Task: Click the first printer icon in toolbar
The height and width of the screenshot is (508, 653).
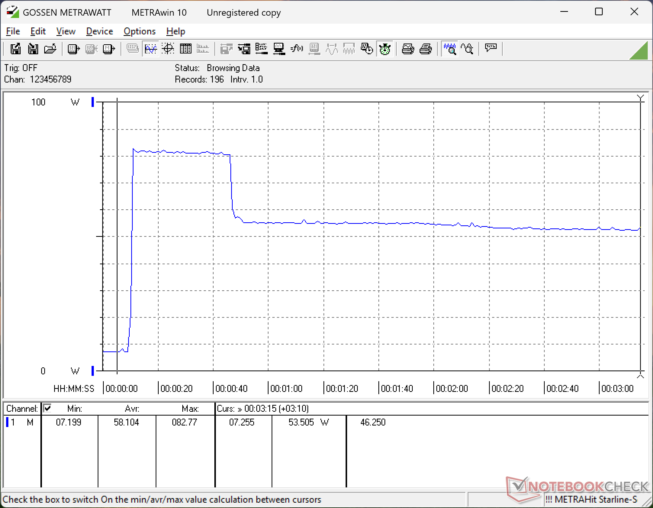Action: (408, 49)
